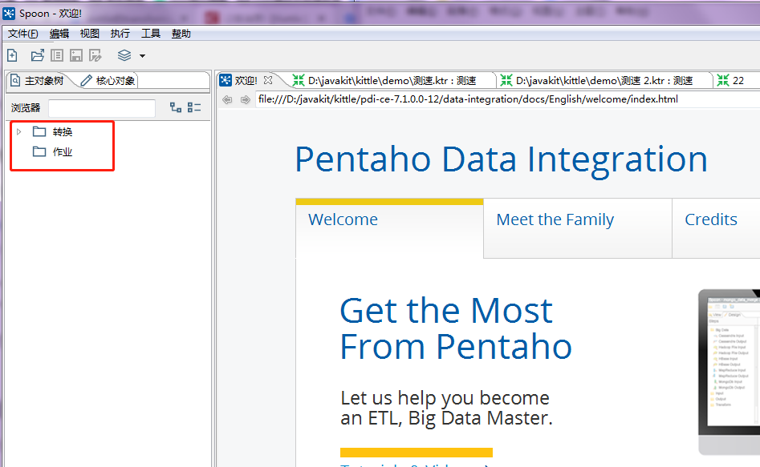760x467 pixels.
Task: Open the 工具 menu
Action: click(151, 34)
